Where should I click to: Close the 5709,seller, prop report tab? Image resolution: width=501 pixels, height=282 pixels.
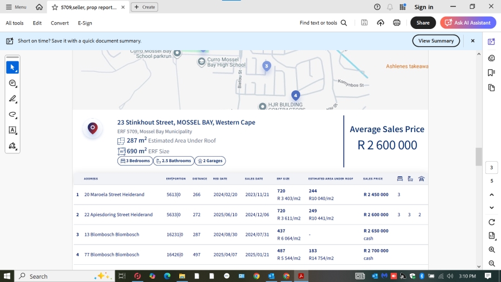click(x=123, y=7)
